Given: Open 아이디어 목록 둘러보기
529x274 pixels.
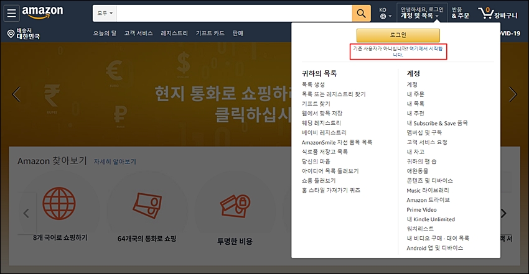Looking at the screenshot, I should click(x=330, y=171).
